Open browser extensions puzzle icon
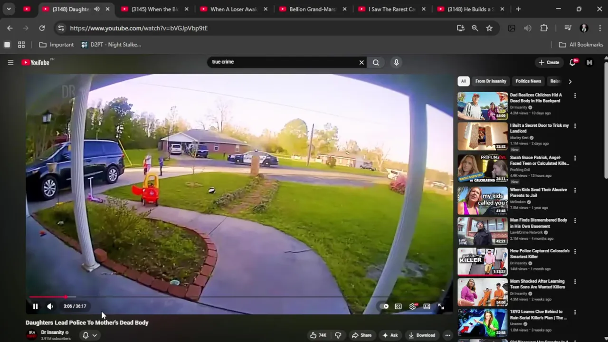The image size is (608, 342). pos(544,28)
